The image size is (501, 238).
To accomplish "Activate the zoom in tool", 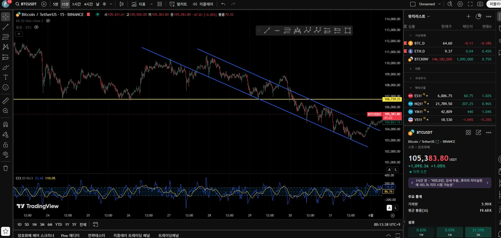I will [6, 111].
